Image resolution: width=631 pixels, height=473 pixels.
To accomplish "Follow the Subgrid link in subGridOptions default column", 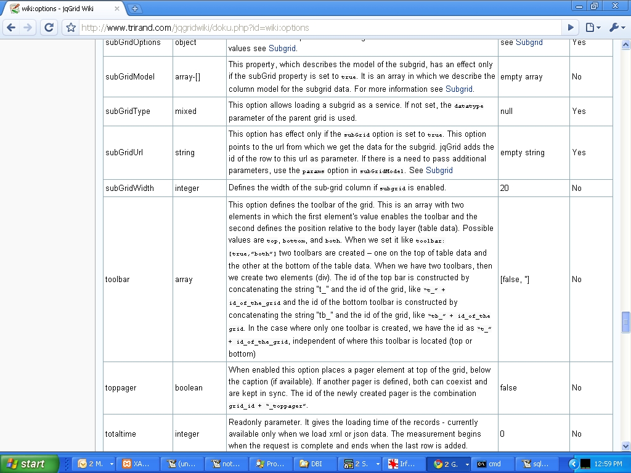I will coord(529,42).
